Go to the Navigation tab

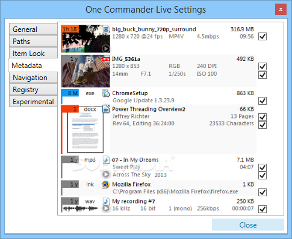click(x=33, y=78)
